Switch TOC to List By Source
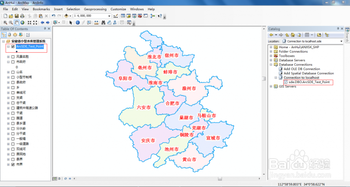This screenshot has width=350, height=187. tap(9, 35)
